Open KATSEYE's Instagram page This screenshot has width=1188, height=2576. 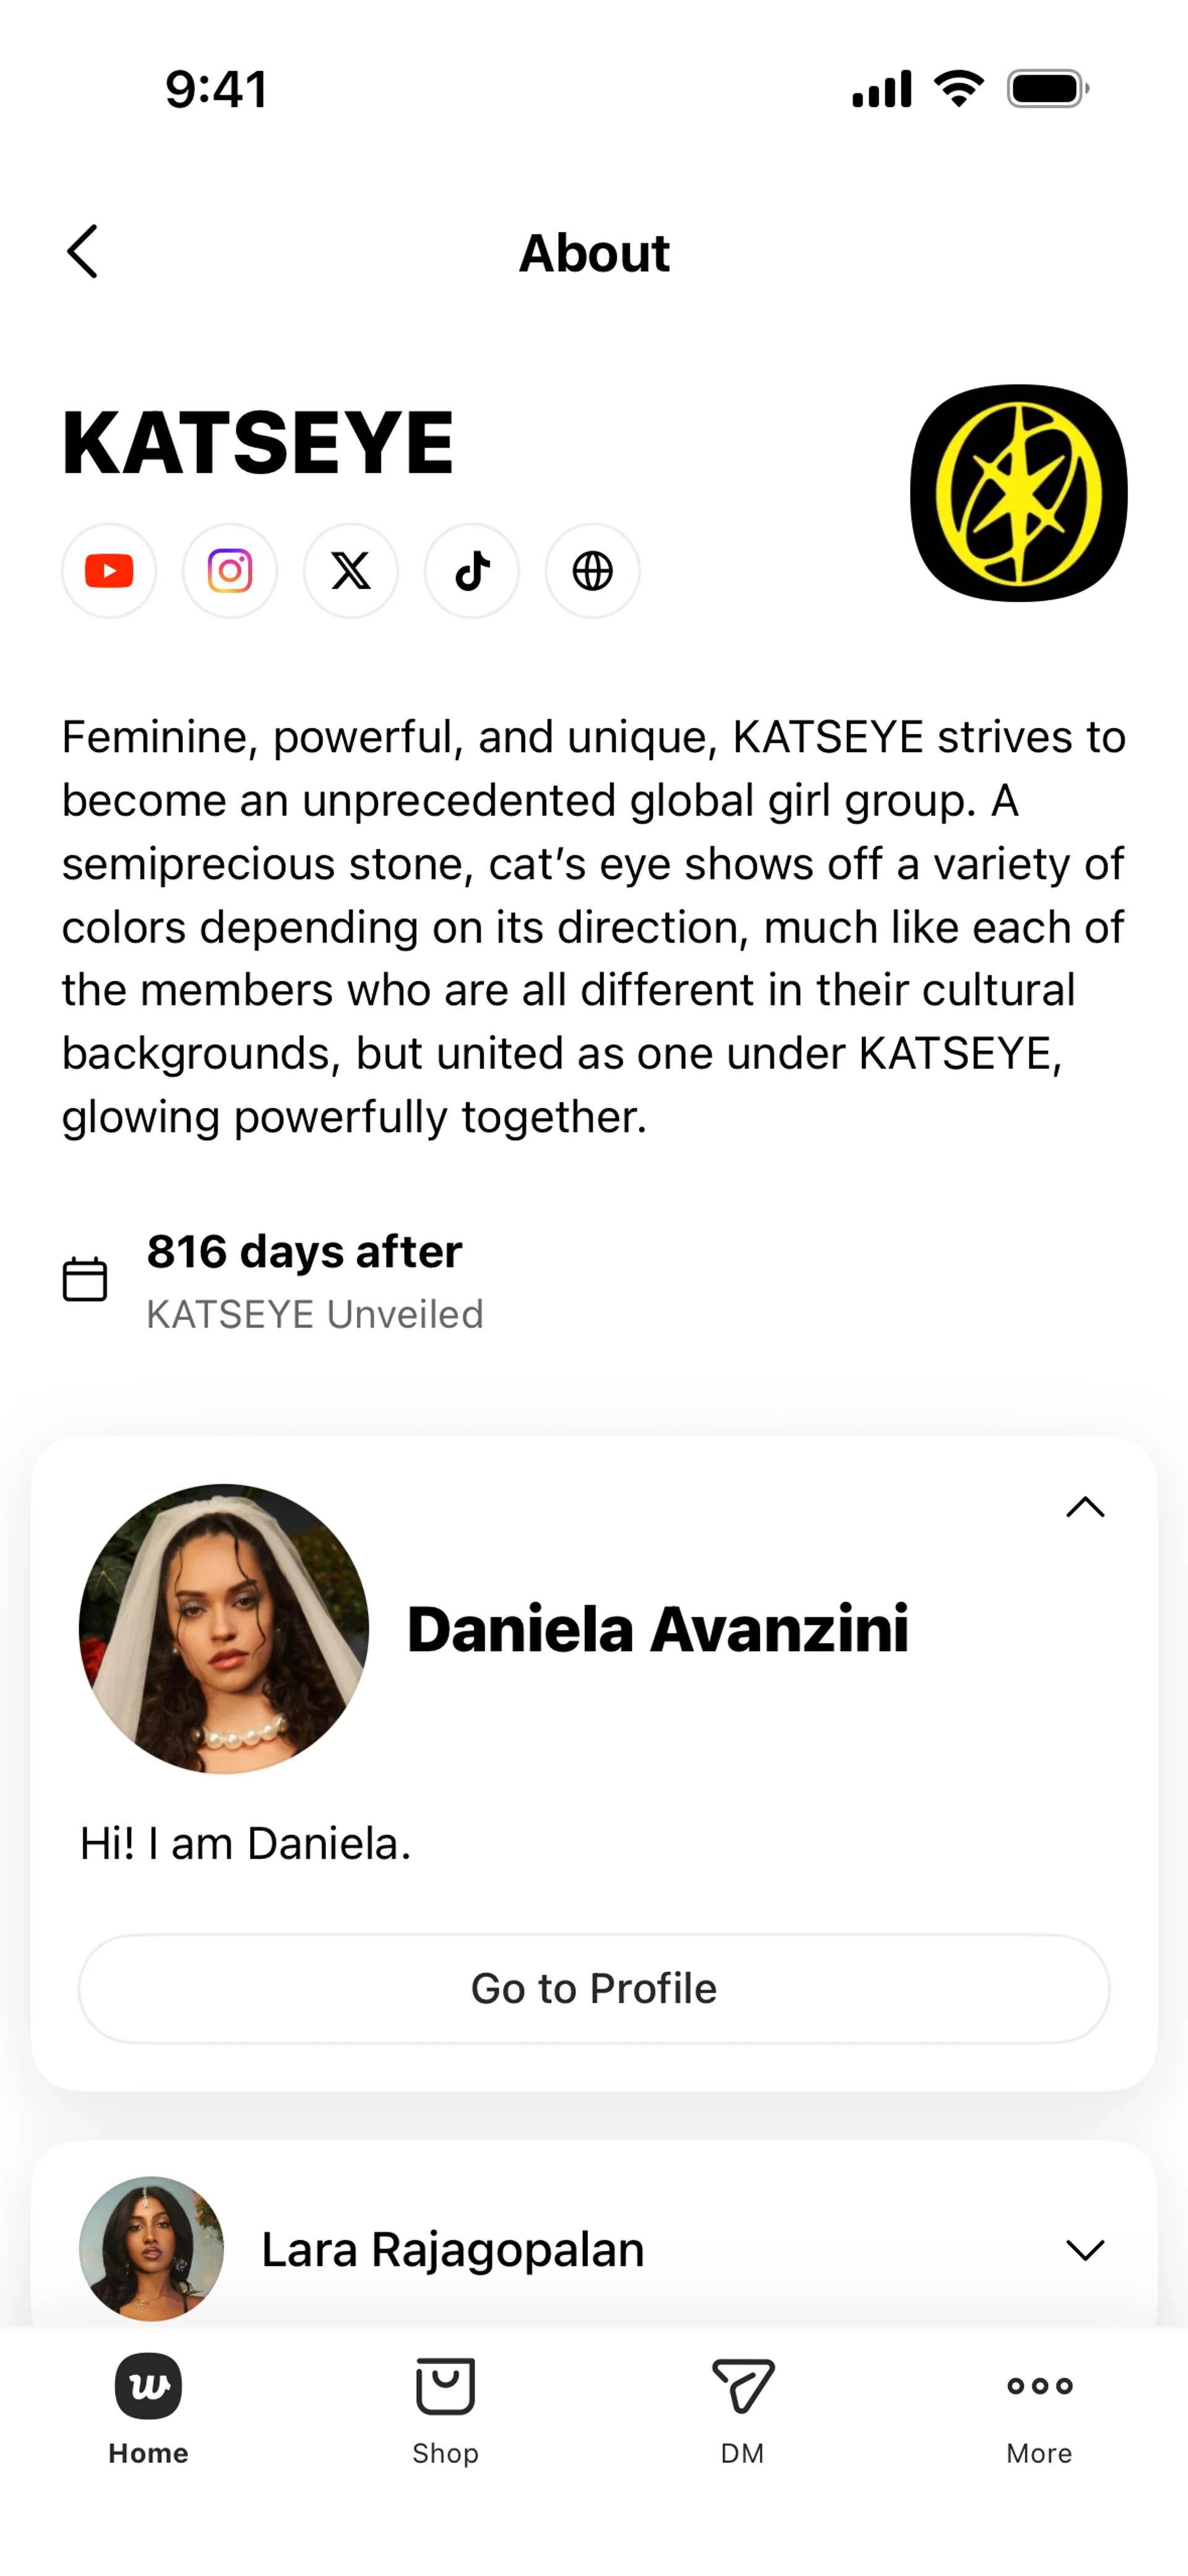[230, 571]
